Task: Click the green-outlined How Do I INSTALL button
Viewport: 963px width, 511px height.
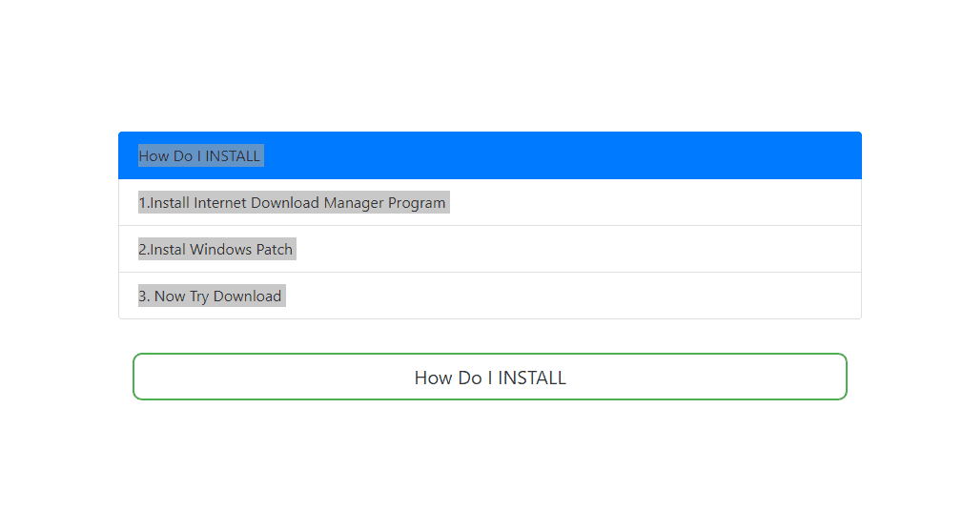Action: 489,378
